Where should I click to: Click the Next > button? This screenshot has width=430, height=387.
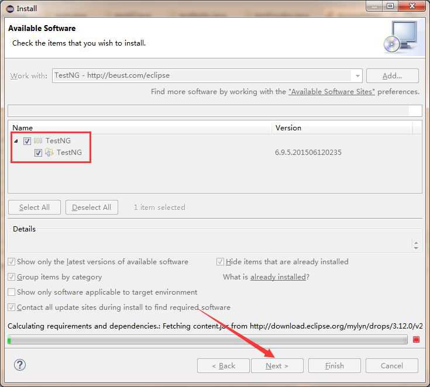point(277,365)
